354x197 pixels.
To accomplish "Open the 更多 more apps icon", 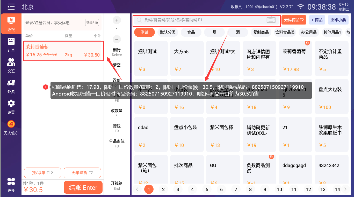I will 11,185.
